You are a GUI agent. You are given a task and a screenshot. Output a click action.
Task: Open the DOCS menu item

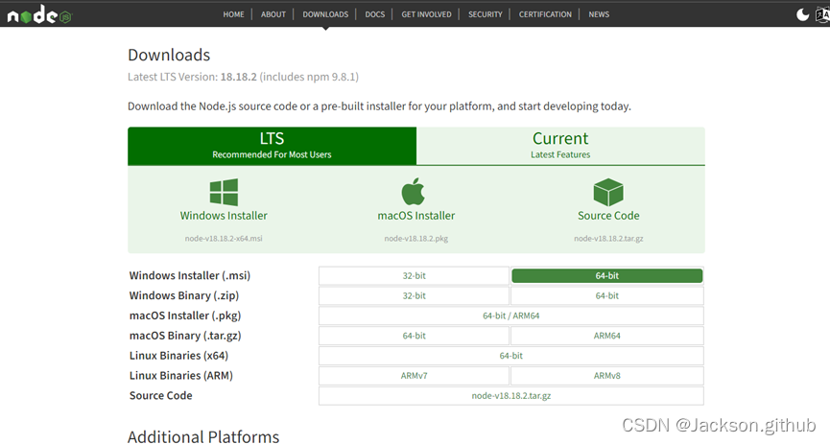373,14
